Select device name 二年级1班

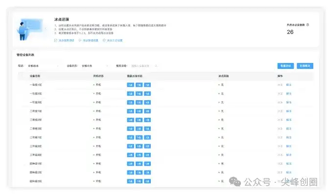pyautogui.click(x=36, y=111)
